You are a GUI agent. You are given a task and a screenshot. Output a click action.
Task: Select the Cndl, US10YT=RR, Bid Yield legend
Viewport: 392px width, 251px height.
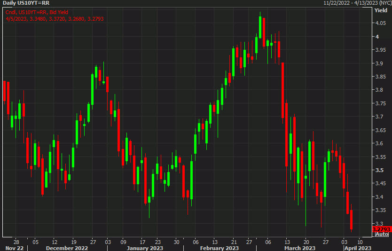click(37, 12)
